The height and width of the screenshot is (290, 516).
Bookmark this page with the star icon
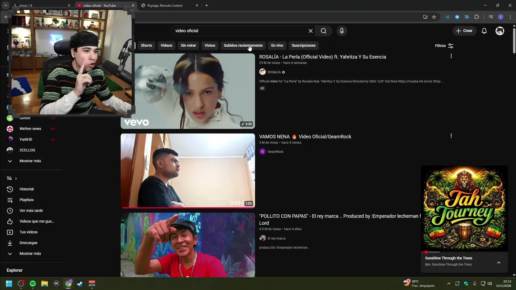tap(434, 17)
